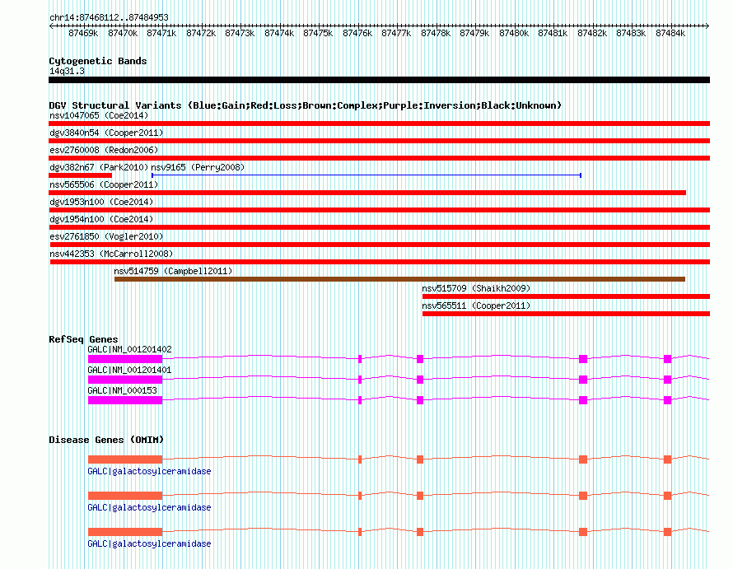
Task: Click brown complex bar under nsv514759
Action: tap(399, 279)
